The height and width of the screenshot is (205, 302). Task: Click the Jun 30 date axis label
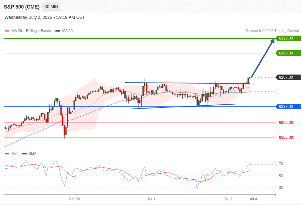[74, 199]
